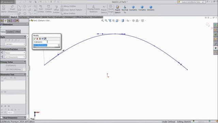Expand the Part1 tree in graphics area

(30, 20)
